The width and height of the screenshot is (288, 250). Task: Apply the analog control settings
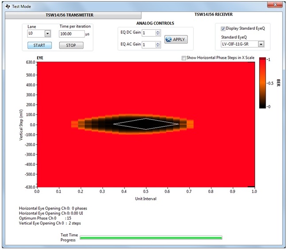coord(176,39)
